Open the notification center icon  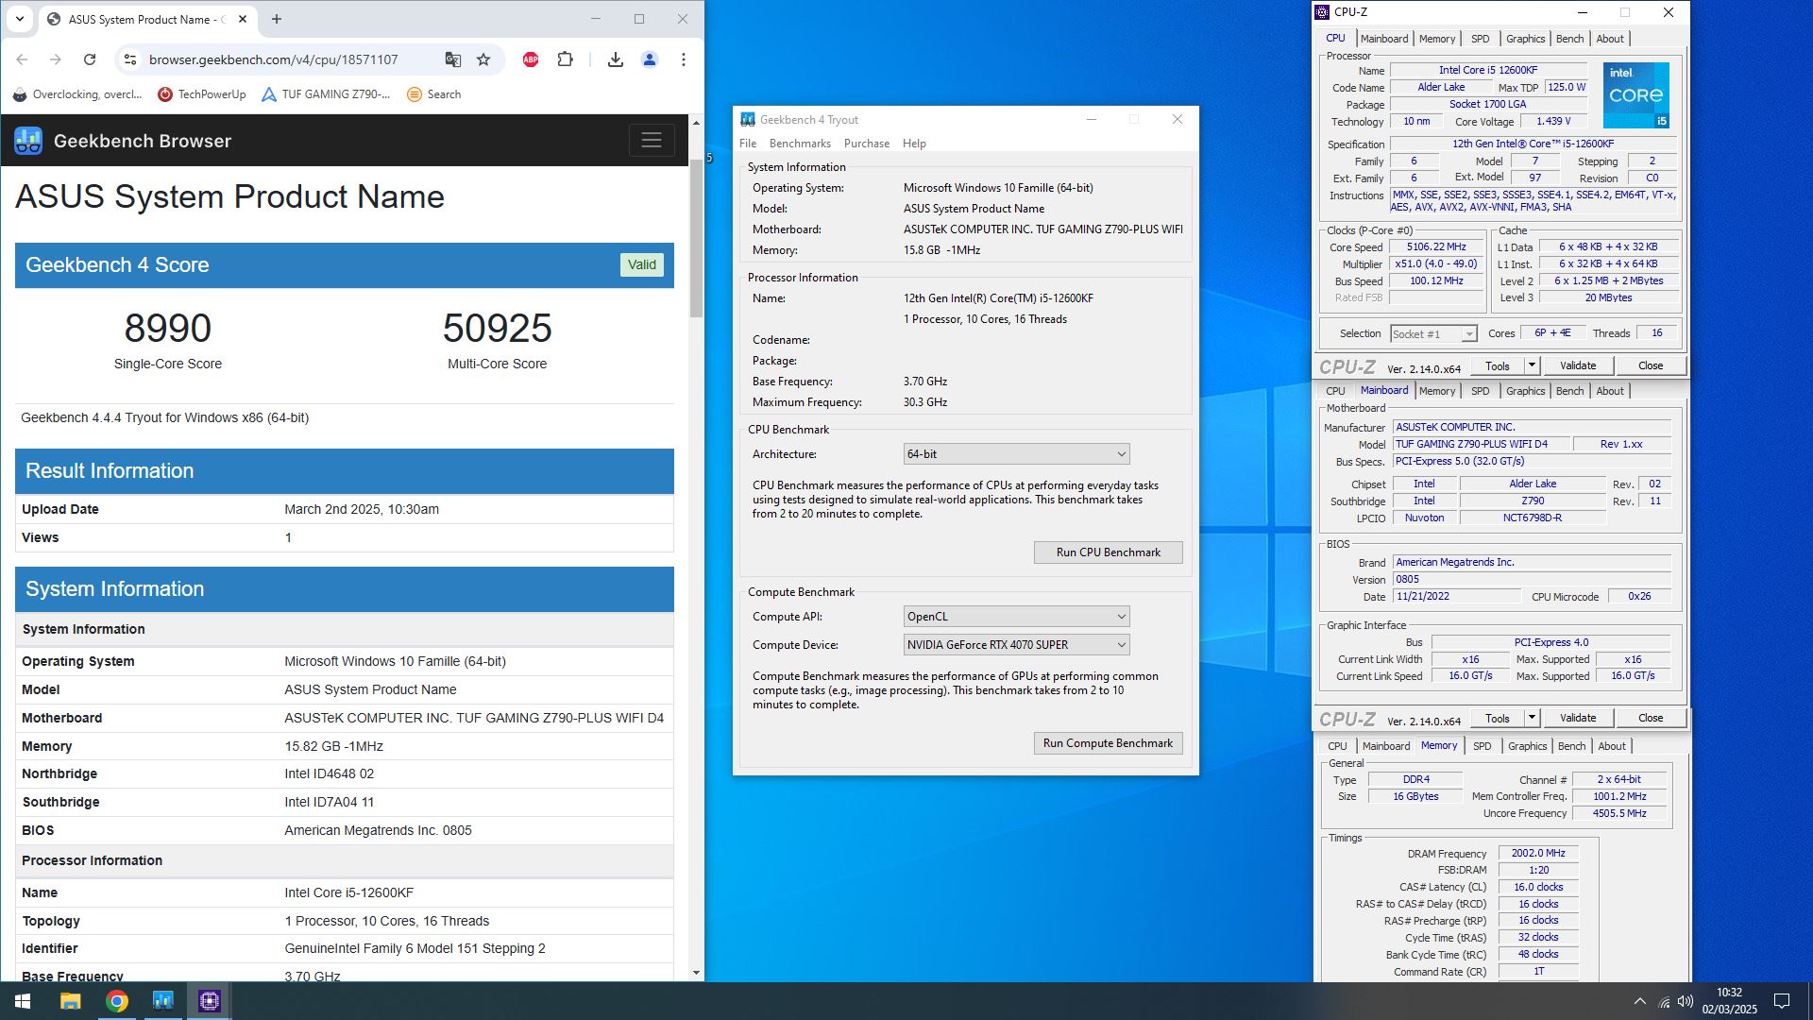[x=1782, y=1001]
